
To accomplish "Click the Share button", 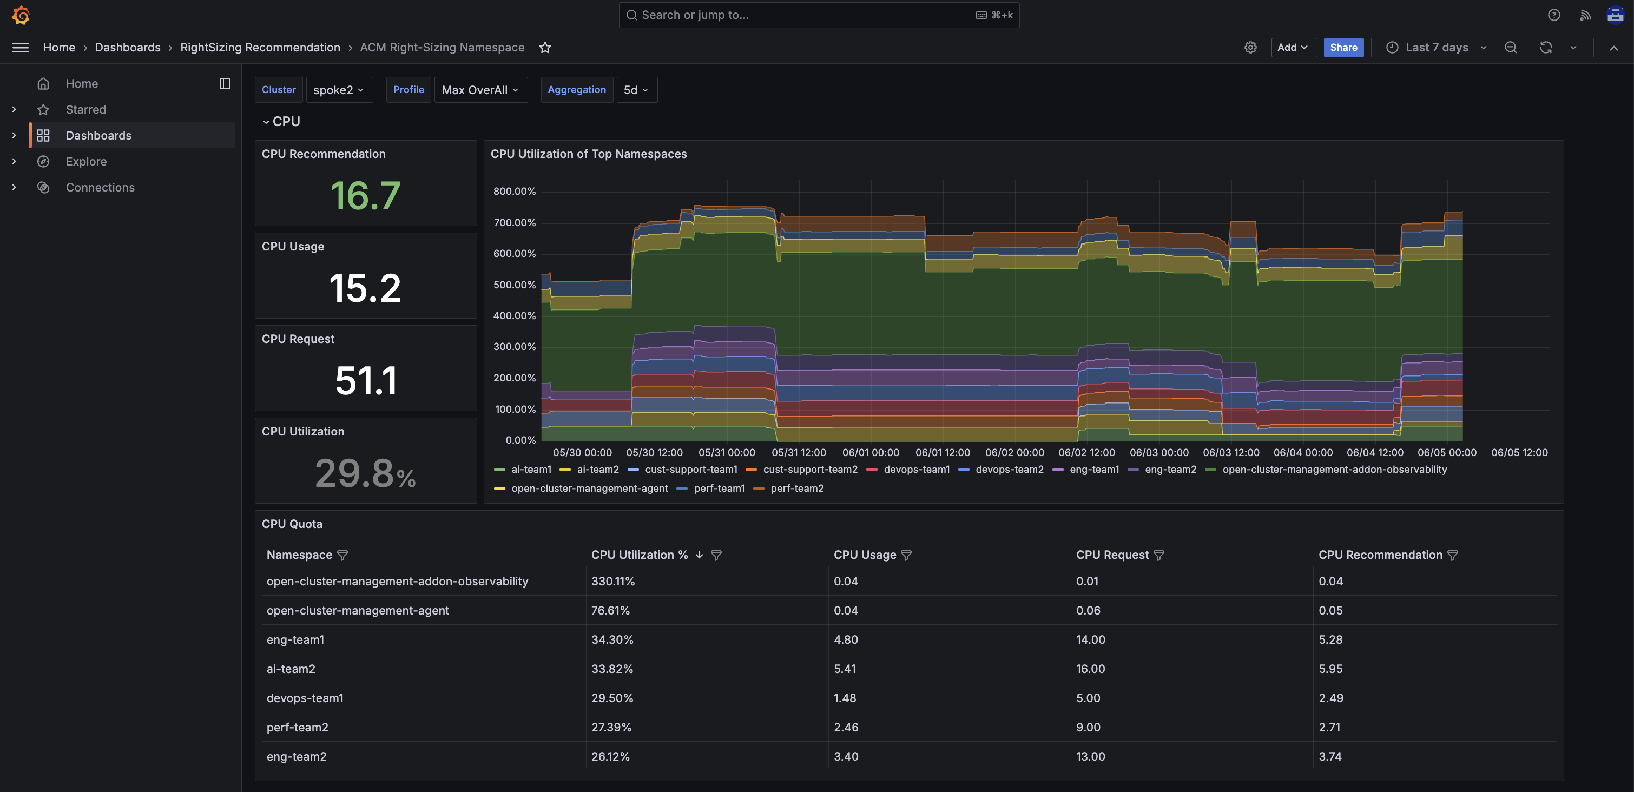I will [1343, 48].
